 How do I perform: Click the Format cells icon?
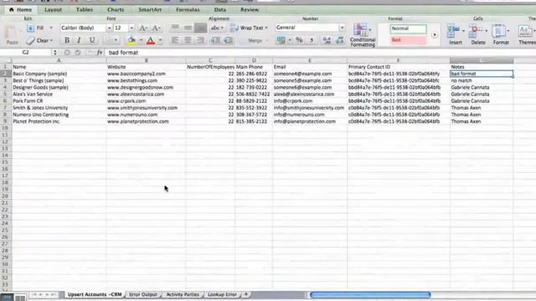click(x=498, y=32)
